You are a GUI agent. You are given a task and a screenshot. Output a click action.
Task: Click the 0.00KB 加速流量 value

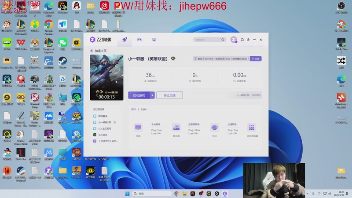coord(239,75)
